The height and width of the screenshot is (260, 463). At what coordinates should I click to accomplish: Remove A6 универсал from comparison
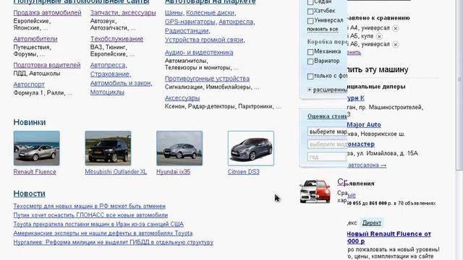396,45
